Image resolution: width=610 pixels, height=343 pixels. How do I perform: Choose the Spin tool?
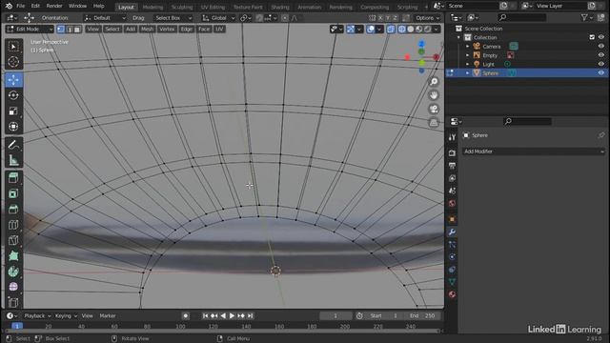(x=13, y=272)
